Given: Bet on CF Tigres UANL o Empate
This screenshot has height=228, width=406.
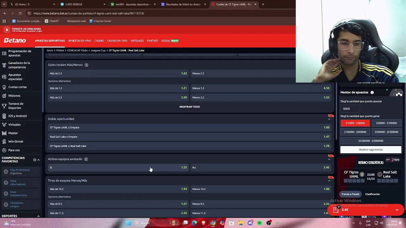Looking at the screenshot, I should 190,128.
